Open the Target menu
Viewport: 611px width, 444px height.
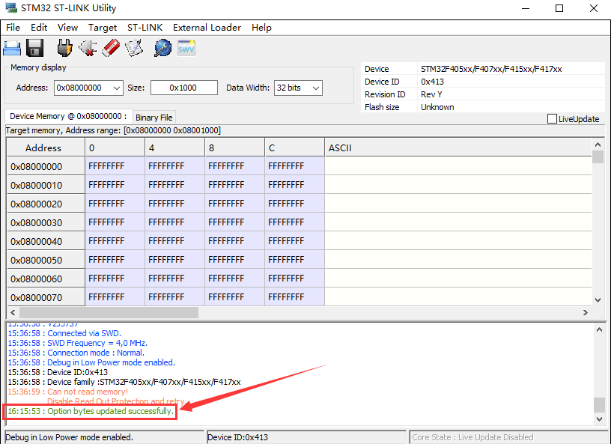tap(103, 28)
